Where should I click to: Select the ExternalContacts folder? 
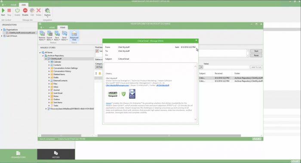click(60, 81)
